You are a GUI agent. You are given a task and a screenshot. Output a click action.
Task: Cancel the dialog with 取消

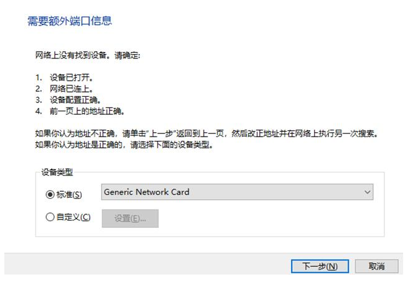pos(376,266)
